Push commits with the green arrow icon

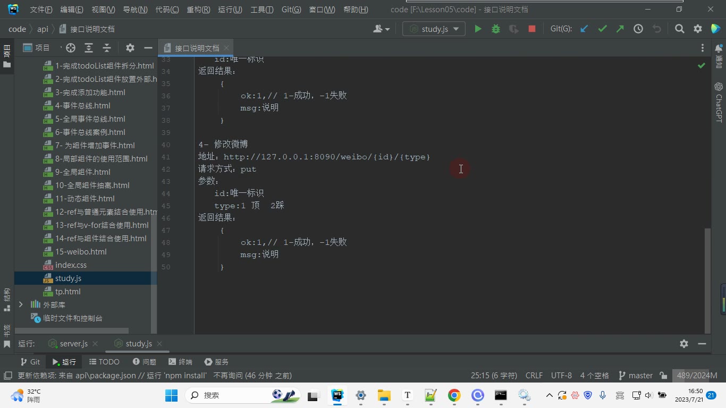(x=620, y=29)
